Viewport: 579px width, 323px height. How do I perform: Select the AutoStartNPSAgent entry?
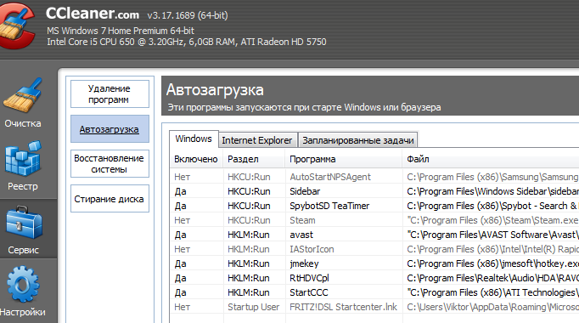pos(330,177)
